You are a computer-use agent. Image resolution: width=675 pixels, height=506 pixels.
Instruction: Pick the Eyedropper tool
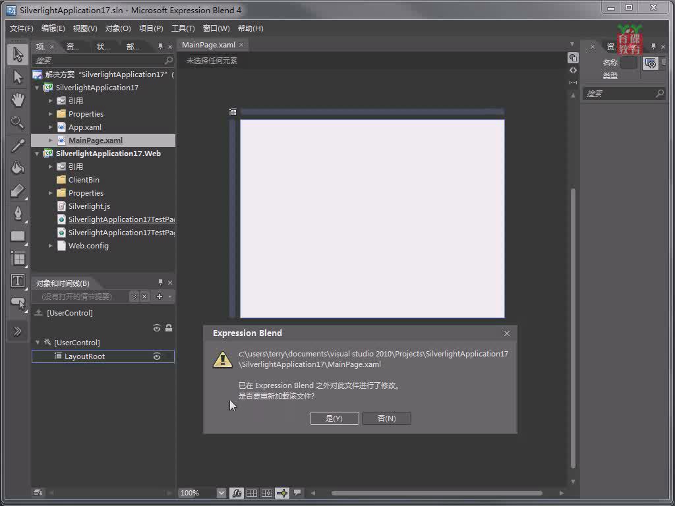tap(18, 146)
